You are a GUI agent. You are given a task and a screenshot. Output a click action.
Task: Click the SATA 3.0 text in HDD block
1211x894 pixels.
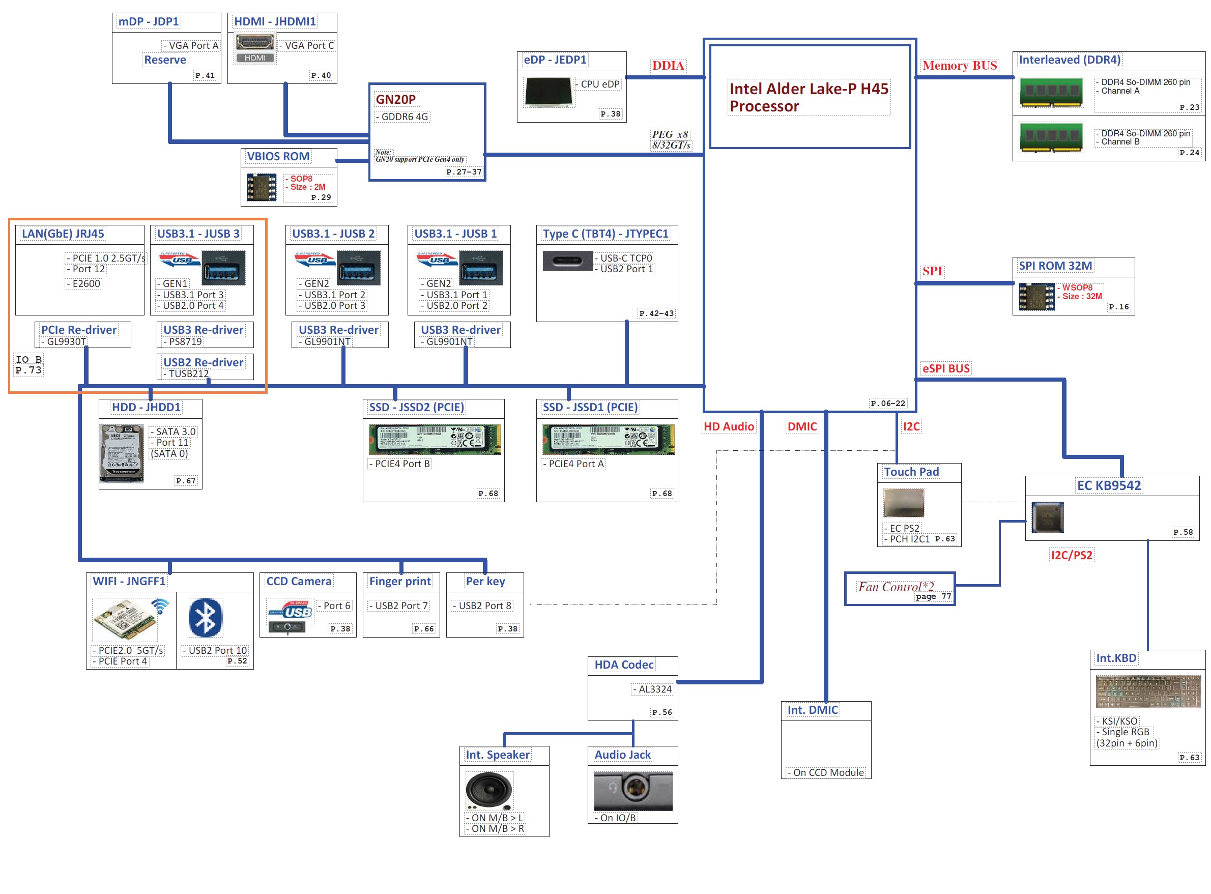tap(173, 432)
